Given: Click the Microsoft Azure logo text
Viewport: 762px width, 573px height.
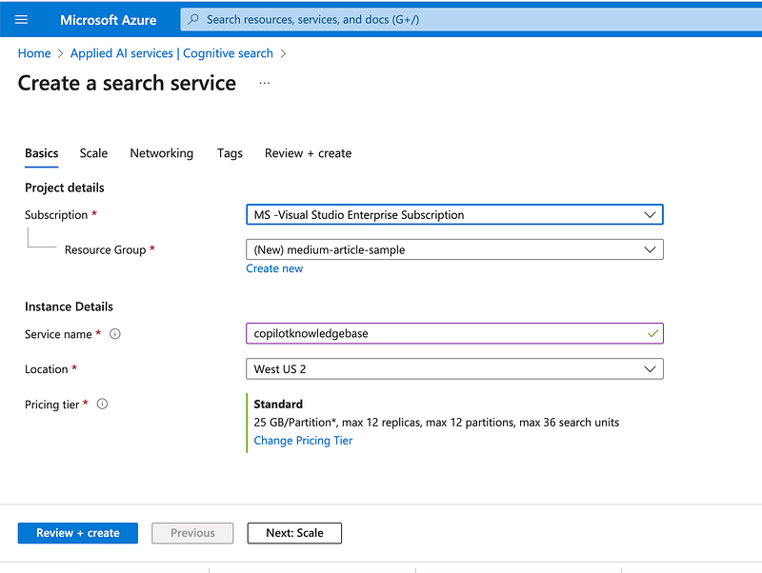Looking at the screenshot, I should pyautogui.click(x=108, y=20).
